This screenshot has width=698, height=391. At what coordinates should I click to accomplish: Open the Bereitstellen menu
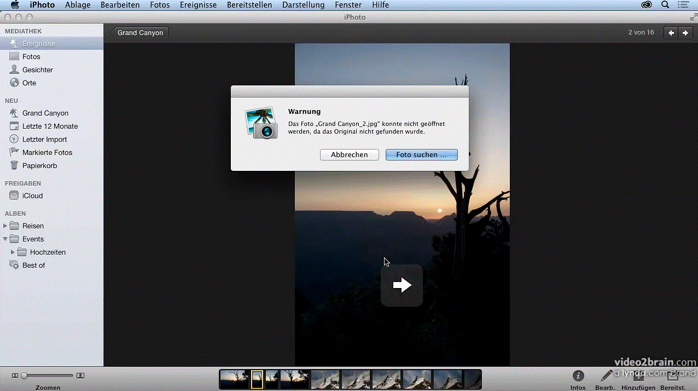tap(249, 5)
